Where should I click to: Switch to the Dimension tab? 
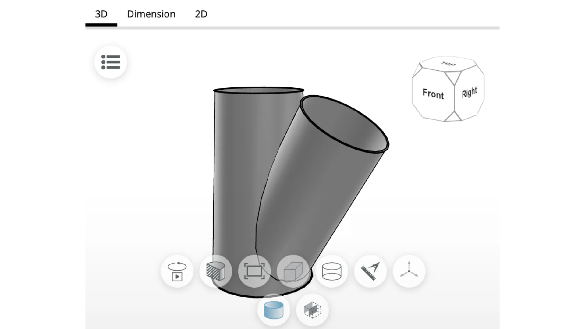pyautogui.click(x=151, y=14)
